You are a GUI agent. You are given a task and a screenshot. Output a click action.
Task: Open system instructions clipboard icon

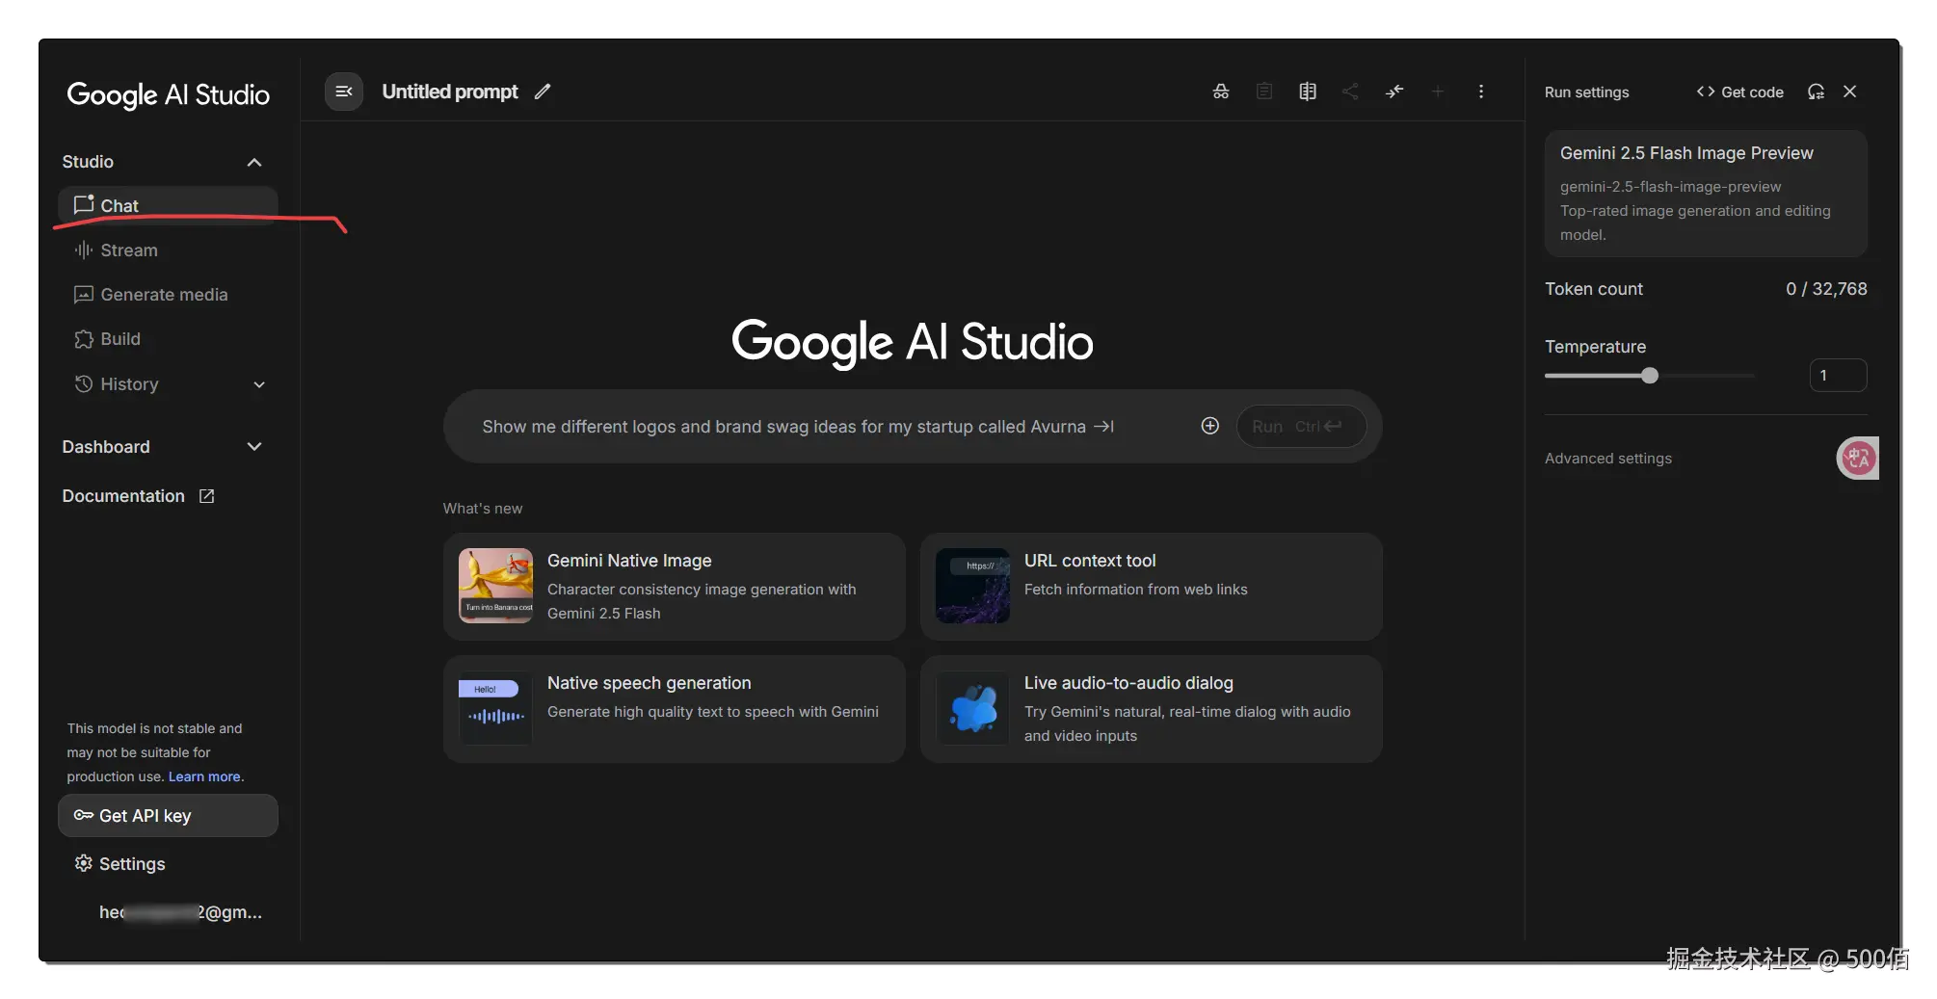tap(1264, 92)
